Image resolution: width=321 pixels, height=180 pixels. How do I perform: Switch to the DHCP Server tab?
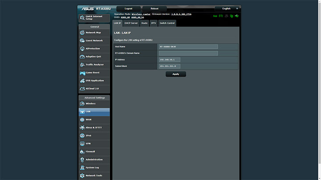[x=131, y=23]
